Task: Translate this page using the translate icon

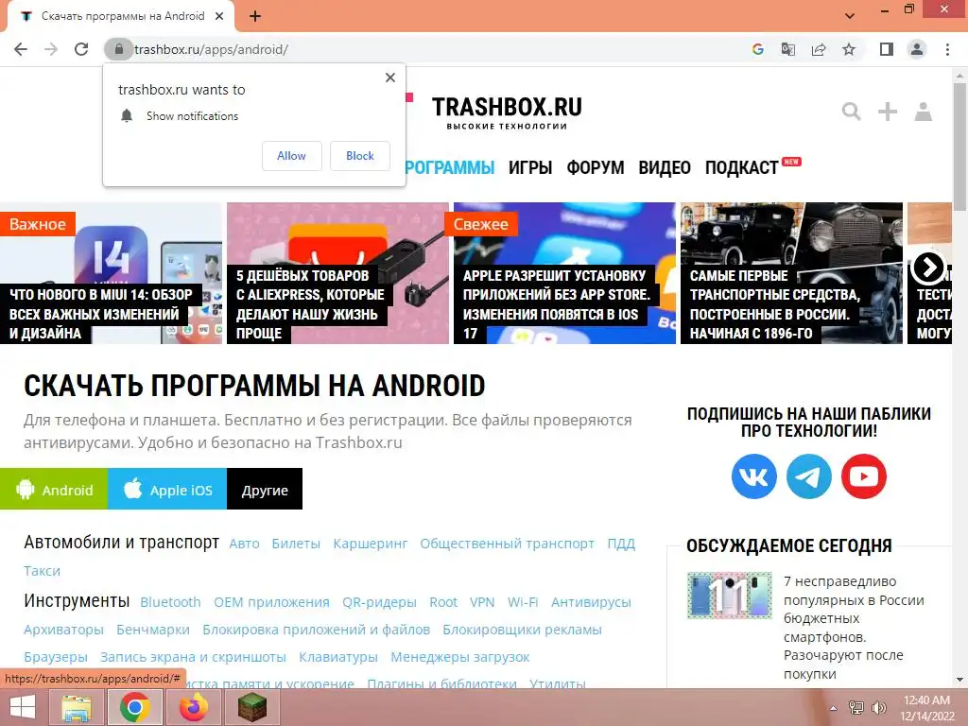Action: click(x=787, y=49)
